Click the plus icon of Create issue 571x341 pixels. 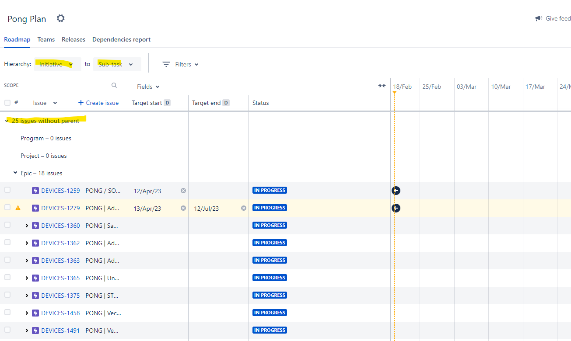pyautogui.click(x=81, y=103)
